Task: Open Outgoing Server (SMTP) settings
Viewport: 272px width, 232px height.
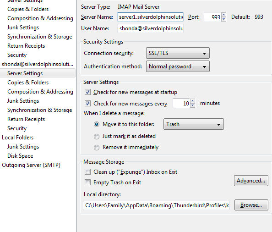Action: click(31, 165)
